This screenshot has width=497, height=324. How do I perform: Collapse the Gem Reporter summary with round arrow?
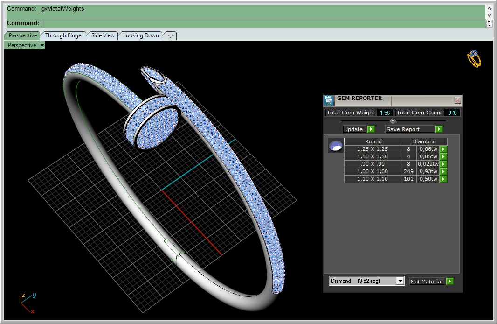[x=393, y=121]
